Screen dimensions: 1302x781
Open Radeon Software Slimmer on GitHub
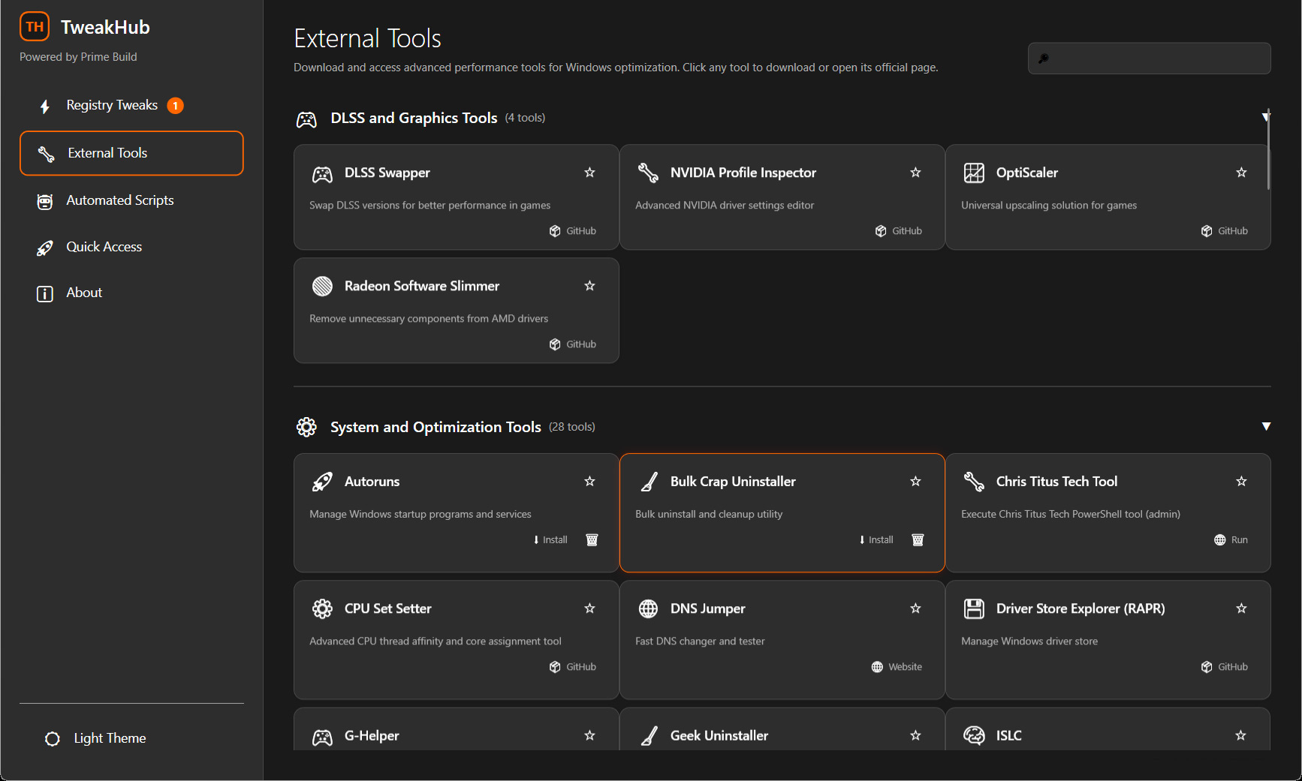pos(573,344)
